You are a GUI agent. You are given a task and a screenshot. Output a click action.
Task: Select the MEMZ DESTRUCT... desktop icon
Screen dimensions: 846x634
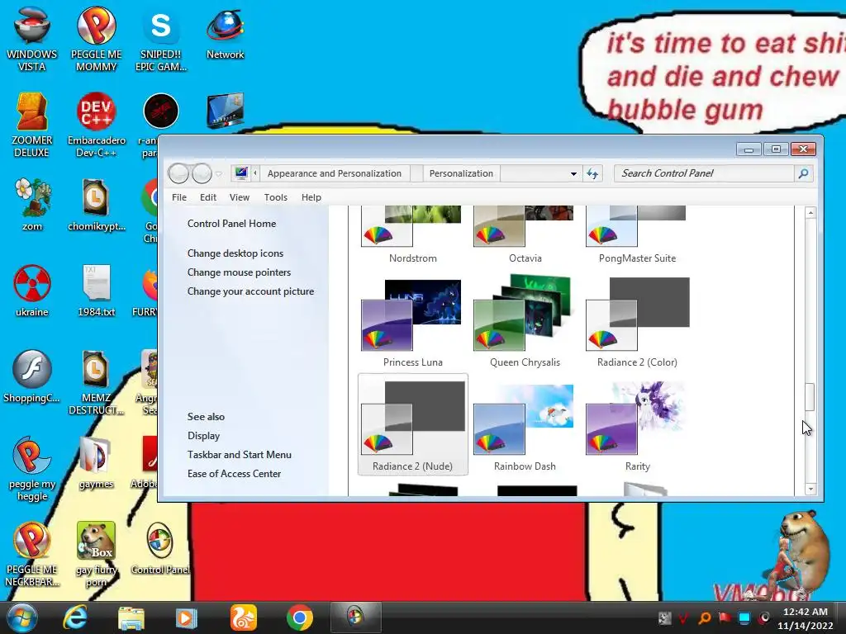coord(96,383)
